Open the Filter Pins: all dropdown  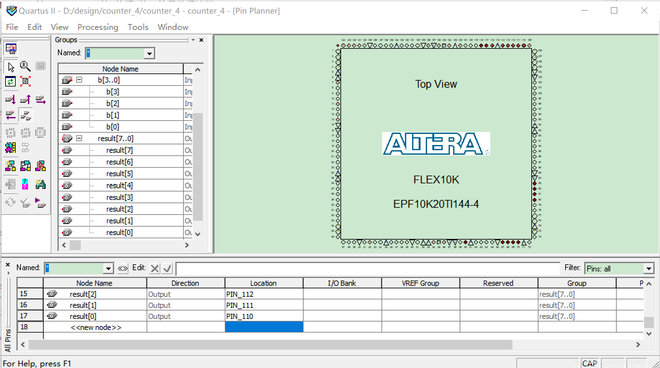click(649, 269)
